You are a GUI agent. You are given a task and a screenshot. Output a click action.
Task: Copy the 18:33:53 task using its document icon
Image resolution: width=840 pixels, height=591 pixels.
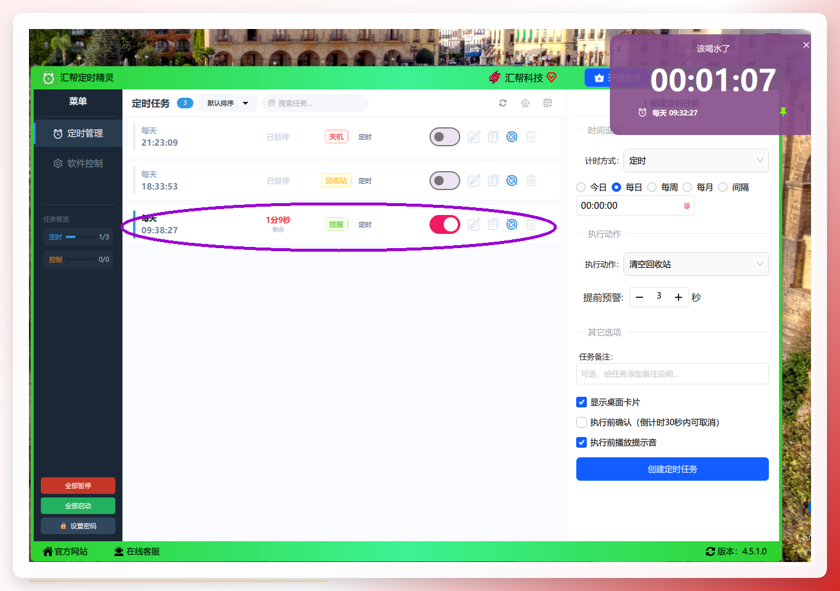point(493,181)
